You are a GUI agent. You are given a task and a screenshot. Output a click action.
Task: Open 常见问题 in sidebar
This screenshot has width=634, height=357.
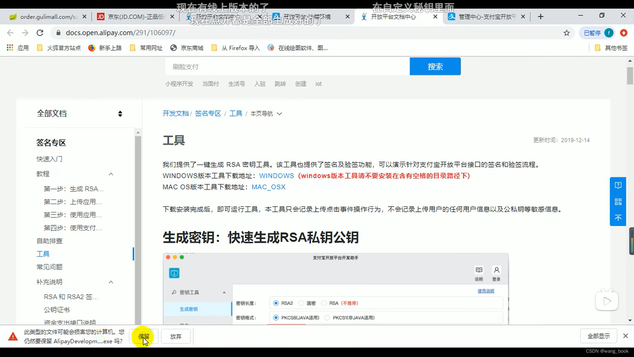(49, 267)
